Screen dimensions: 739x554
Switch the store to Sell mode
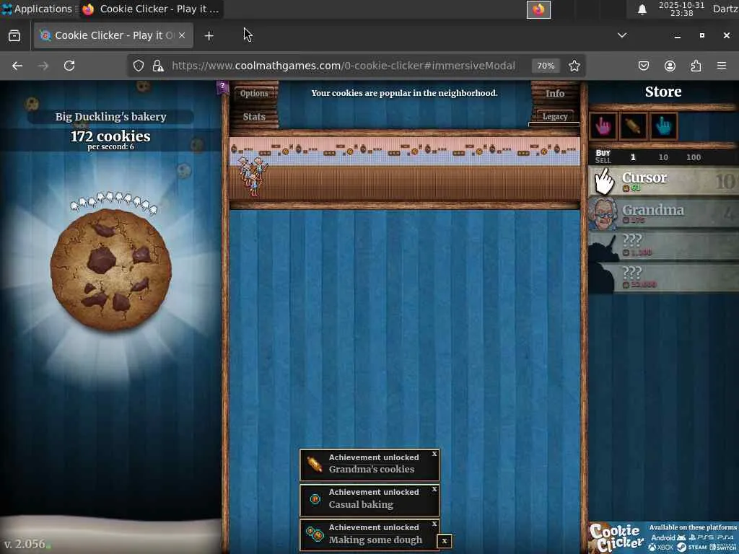click(603, 161)
